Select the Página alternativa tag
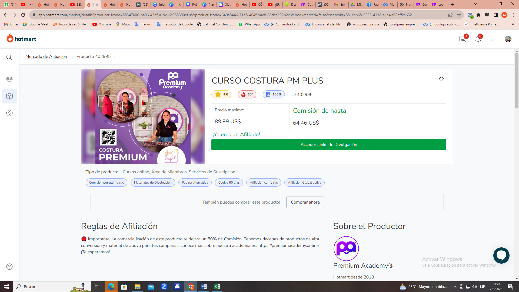Viewport: 519px width, 292px height. 195,182
